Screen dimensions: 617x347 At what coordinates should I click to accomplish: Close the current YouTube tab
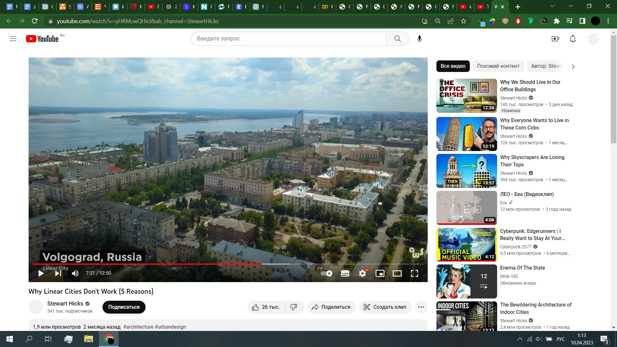[x=503, y=7]
